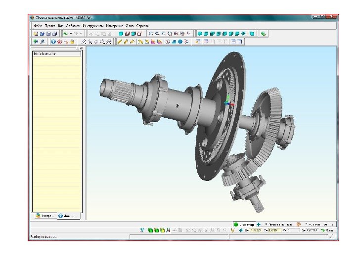Click the clock icon in second toolbar
The height and width of the screenshot is (267, 356).
[x=168, y=42]
